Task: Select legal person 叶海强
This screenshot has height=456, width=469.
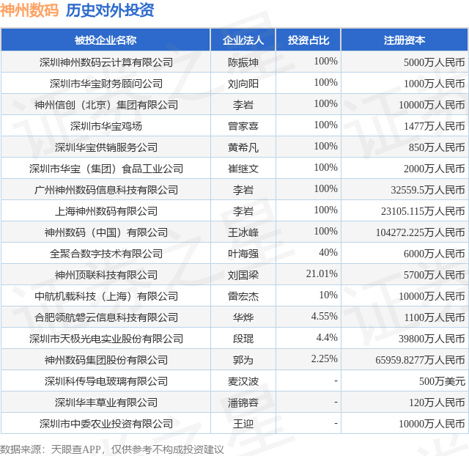Action: 243,254
